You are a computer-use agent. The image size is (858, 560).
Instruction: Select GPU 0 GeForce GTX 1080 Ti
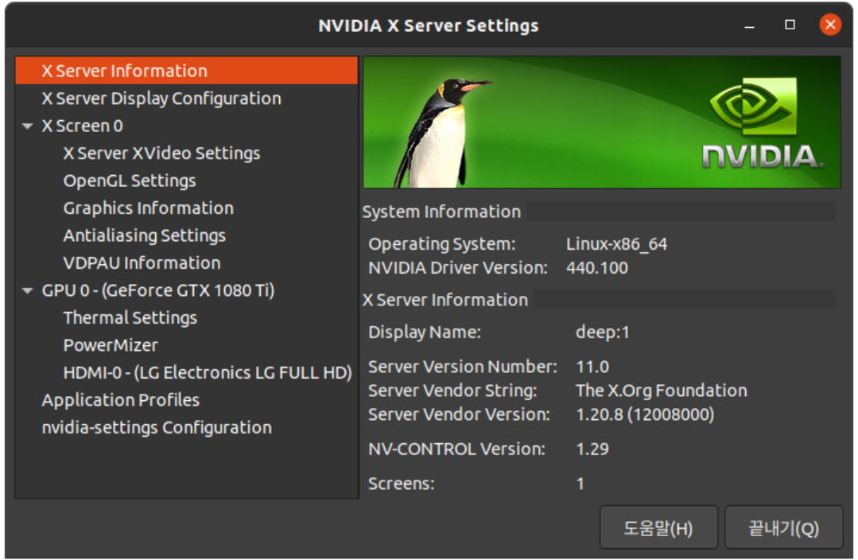(158, 290)
